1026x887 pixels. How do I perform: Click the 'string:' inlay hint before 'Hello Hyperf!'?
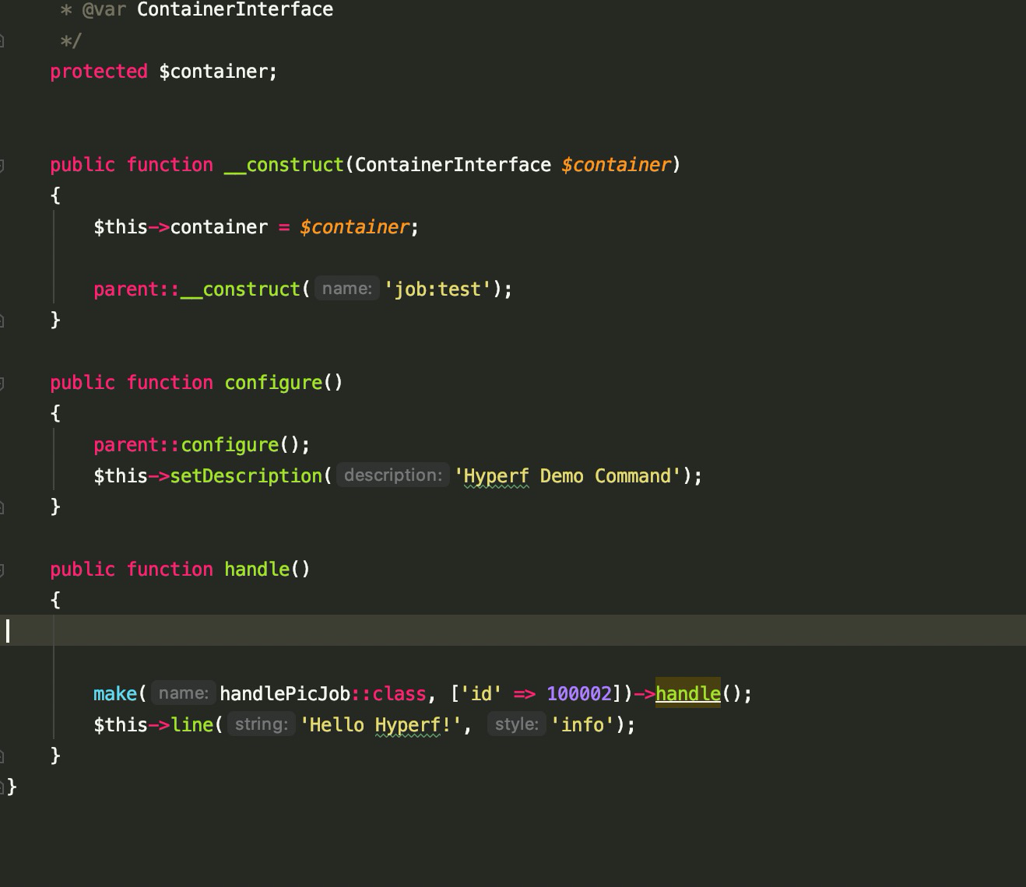tap(261, 724)
